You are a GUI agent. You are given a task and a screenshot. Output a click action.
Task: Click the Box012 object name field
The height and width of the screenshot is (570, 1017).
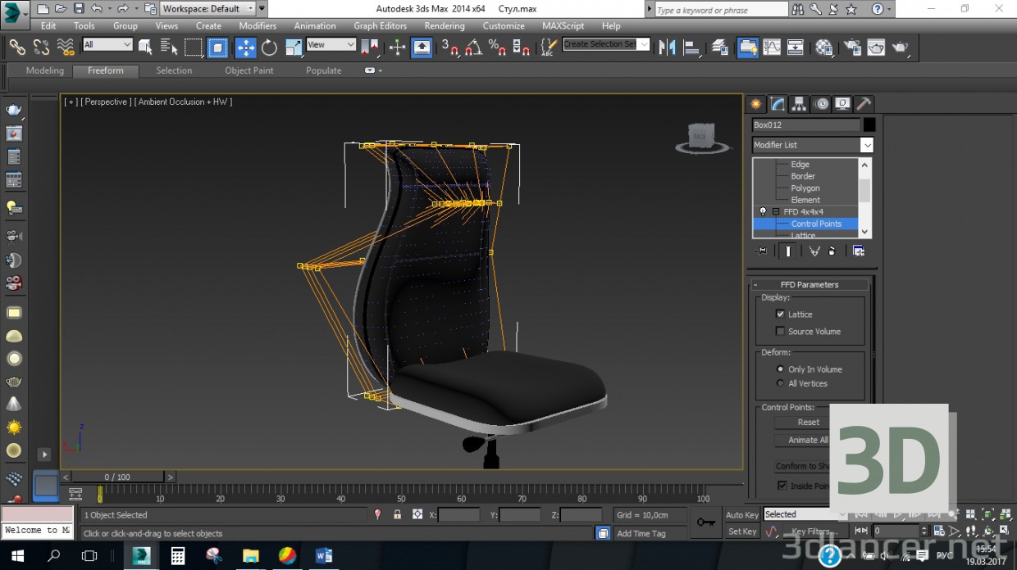pyautogui.click(x=806, y=125)
